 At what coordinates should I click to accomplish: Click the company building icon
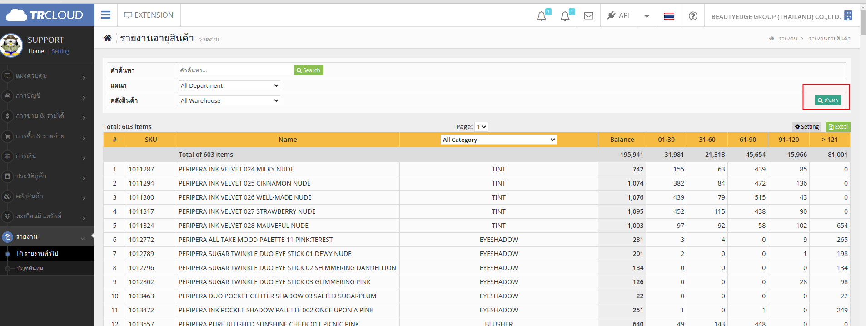point(848,15)
